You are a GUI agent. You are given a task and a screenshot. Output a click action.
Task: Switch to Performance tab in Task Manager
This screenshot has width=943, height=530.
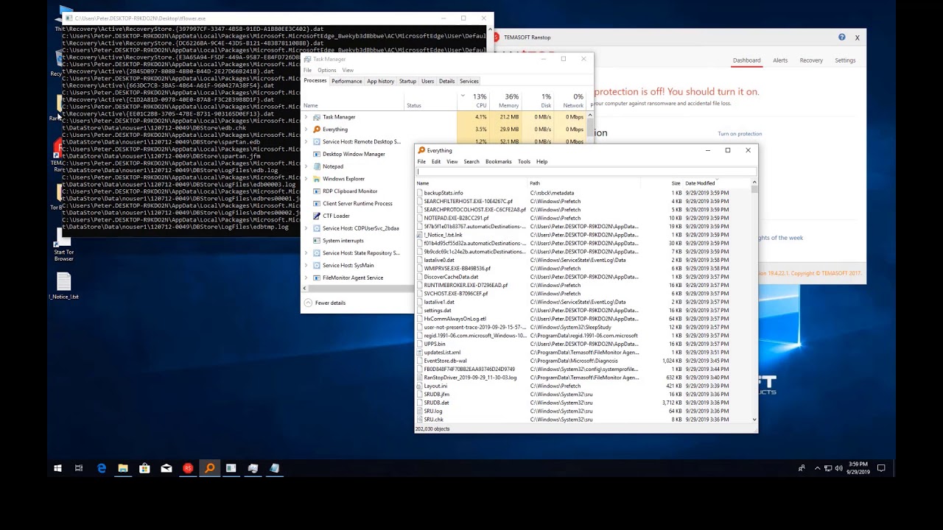[x=346, y=81]
